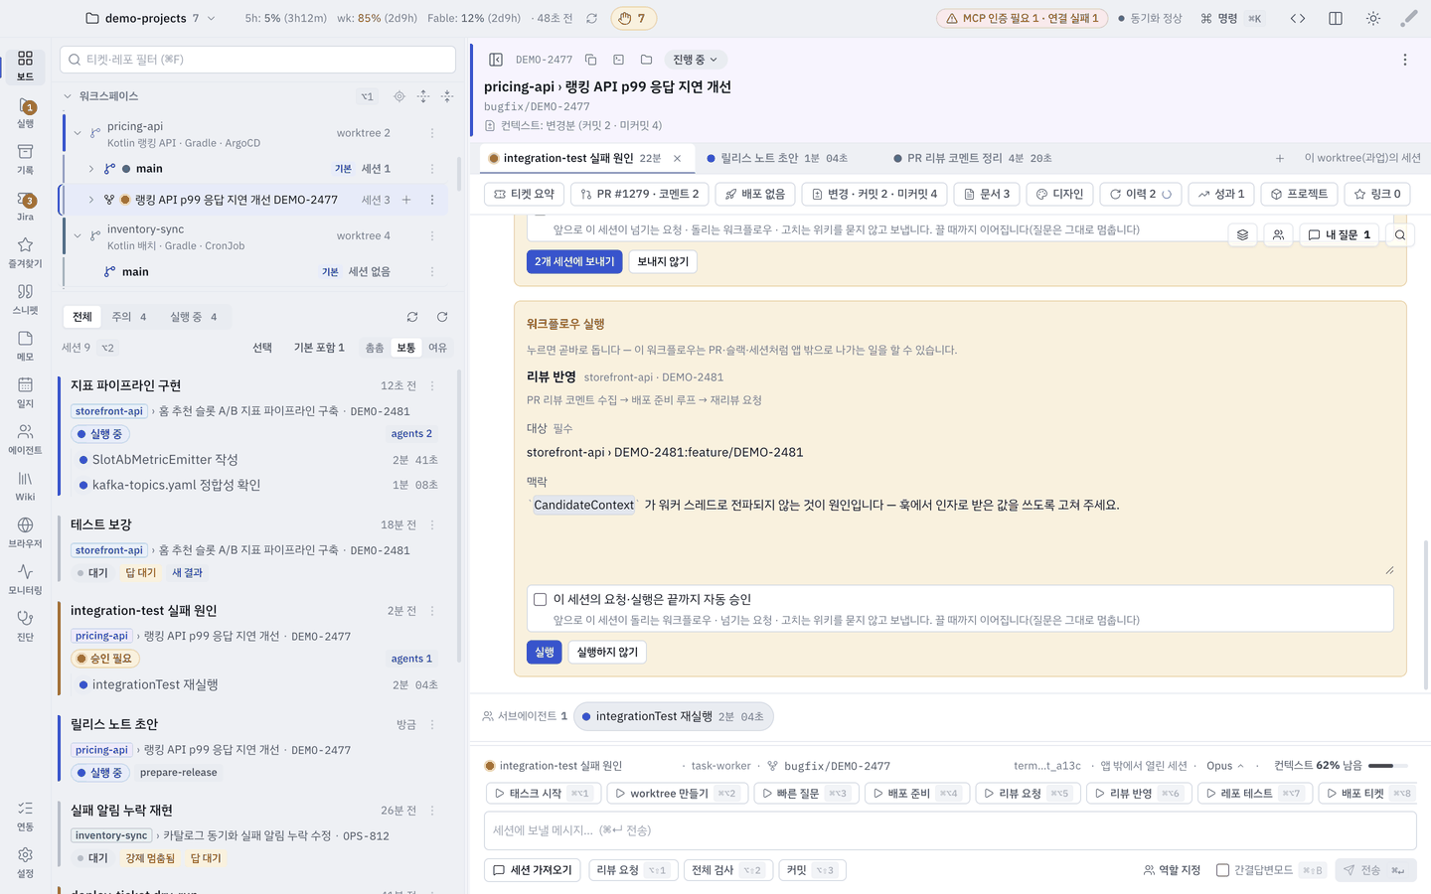
Task: Open the 브라우저 sidebar item
Action: (25, 532)
